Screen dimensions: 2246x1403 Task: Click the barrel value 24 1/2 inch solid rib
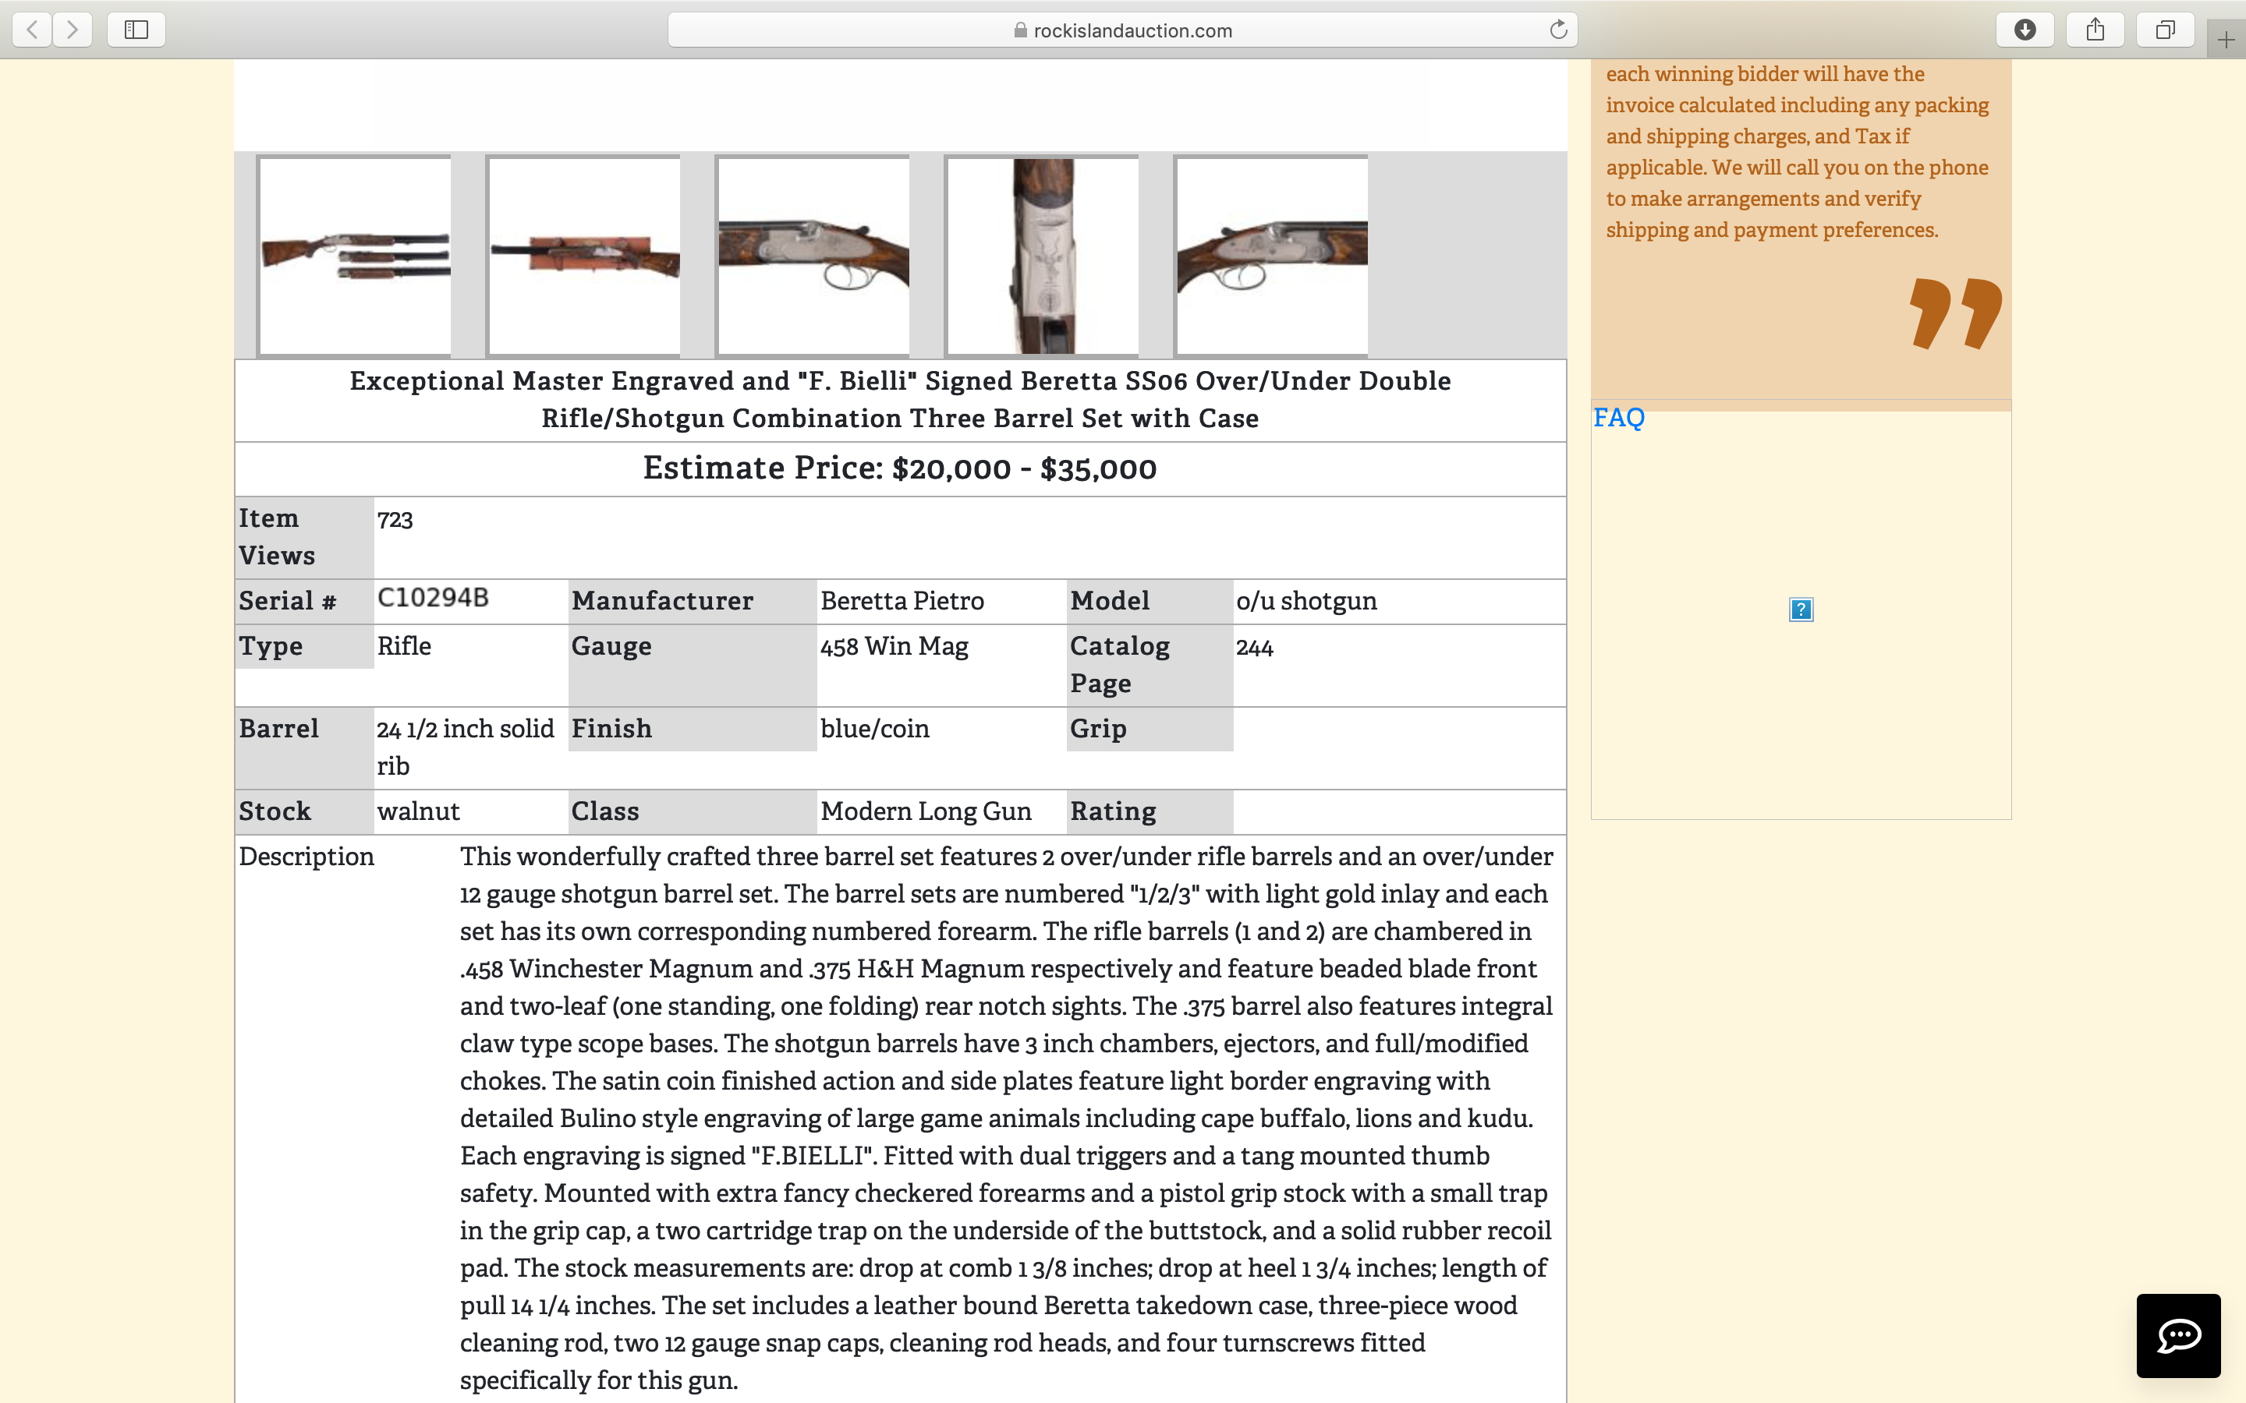coord(466,748)
